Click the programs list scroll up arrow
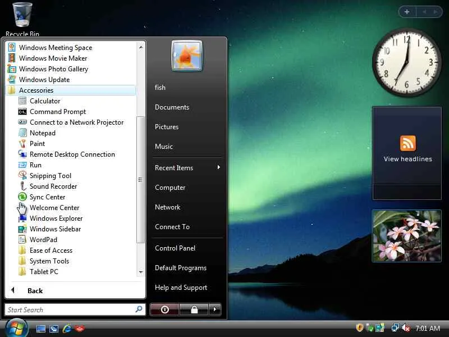Image resolution: width=449 pixels, height=337 pixels. click(141, 47)
